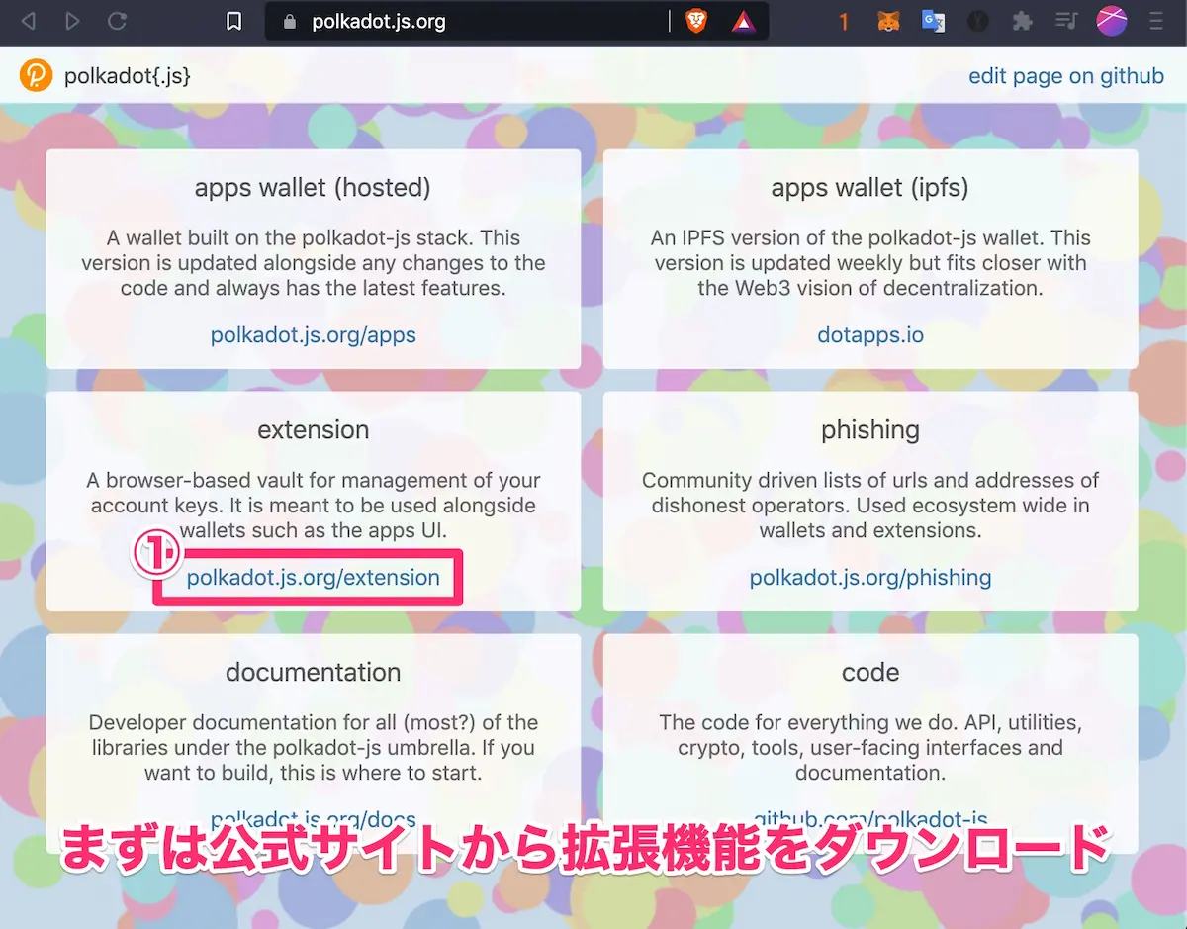The height and width of the screenshot is (929, 1187).
Task: Click the orange number 1 extension icon
Action: coord(844,21)
